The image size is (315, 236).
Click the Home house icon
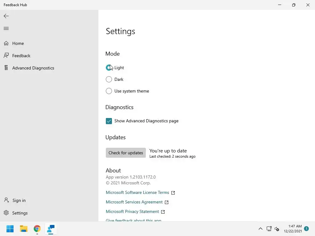tap(6, 43)
